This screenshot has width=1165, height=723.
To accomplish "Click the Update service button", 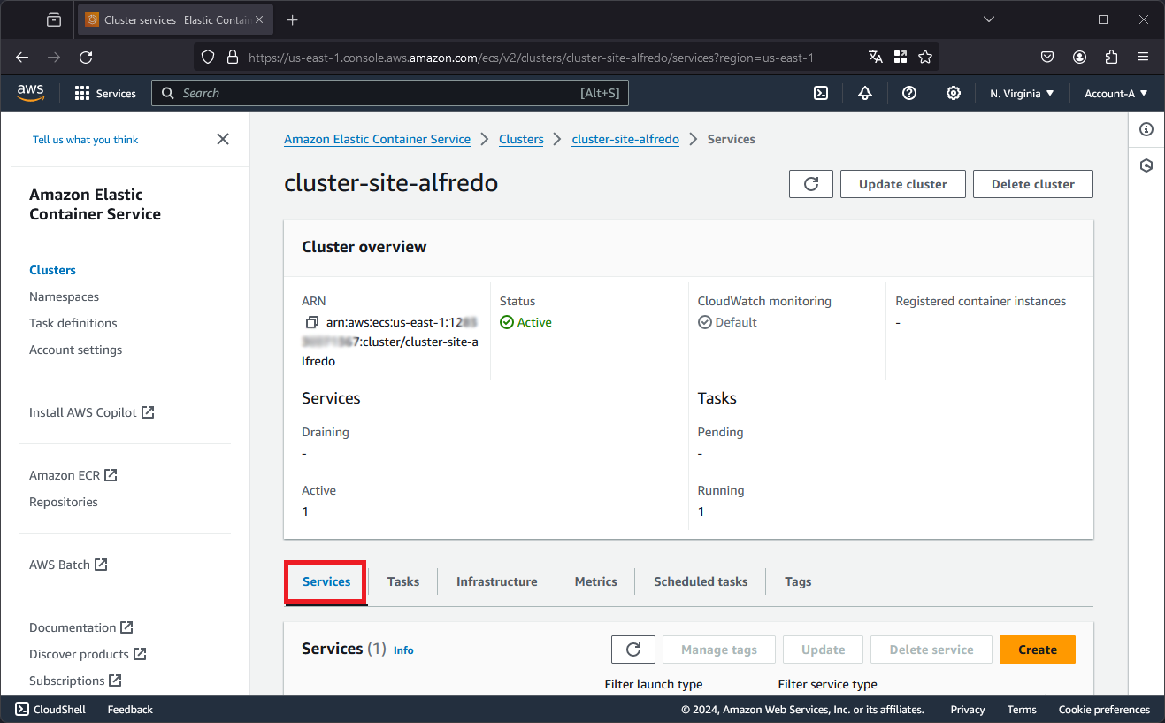I will tap(824, 650).
